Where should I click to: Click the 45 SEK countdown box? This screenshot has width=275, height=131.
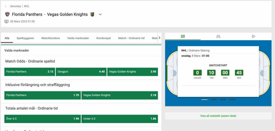pos(239,72)
